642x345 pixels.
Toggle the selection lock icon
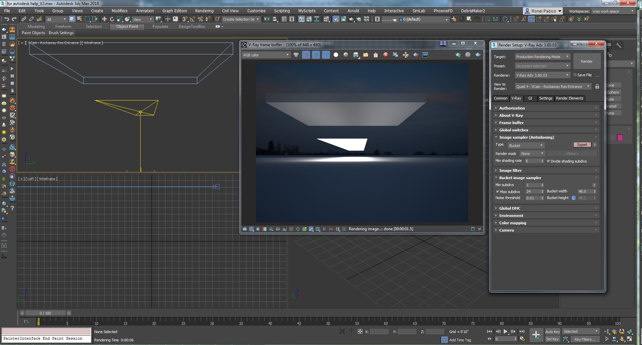pyautogui.click(x=351, y=331)
